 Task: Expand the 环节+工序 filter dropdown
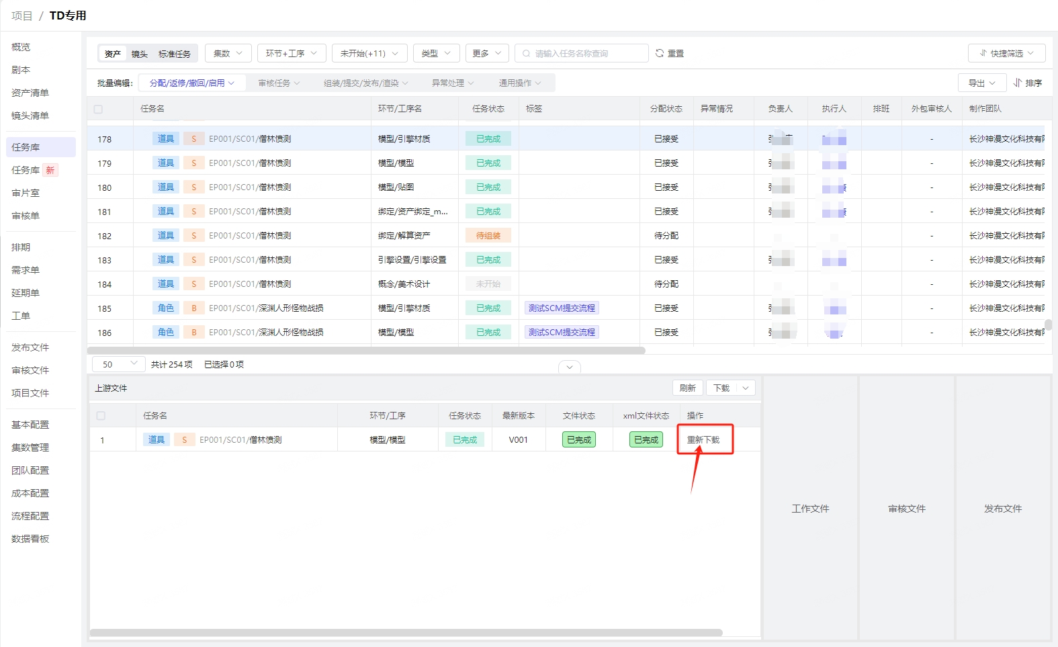click(x=292, y=53)
